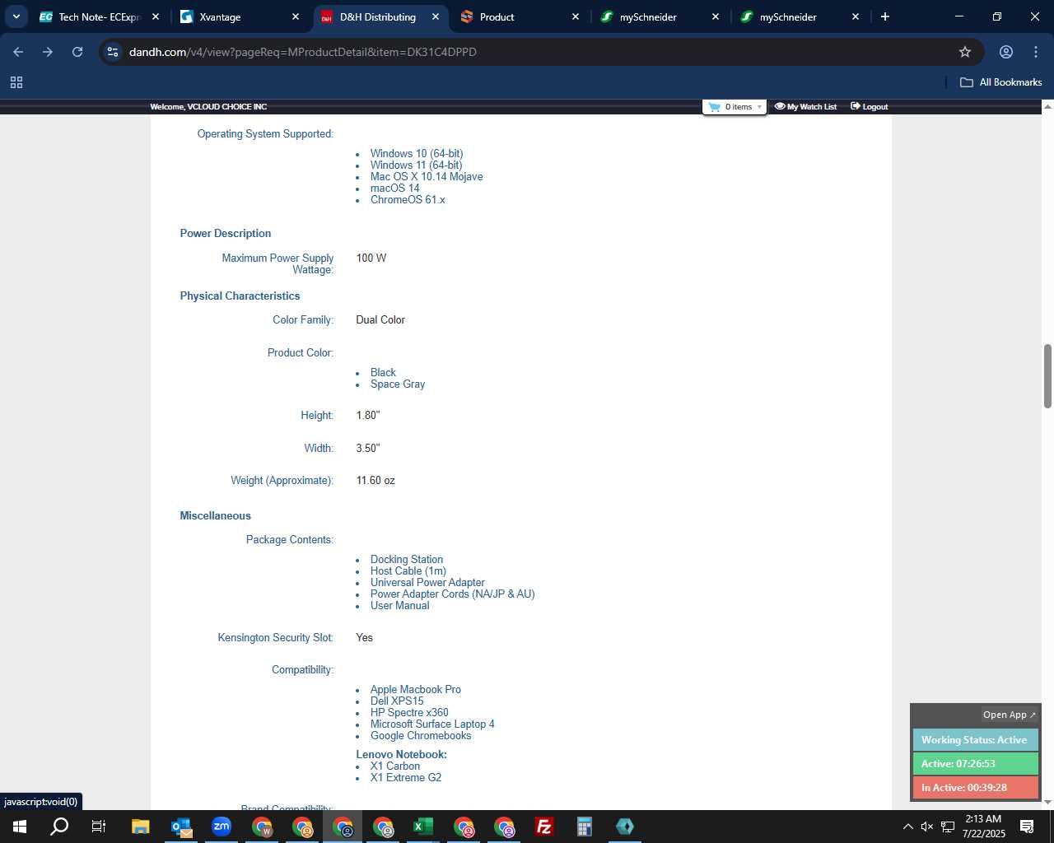Click the Logout link
The height and width of the screenshot is (843, 1054).
click(x=870, y=107)
